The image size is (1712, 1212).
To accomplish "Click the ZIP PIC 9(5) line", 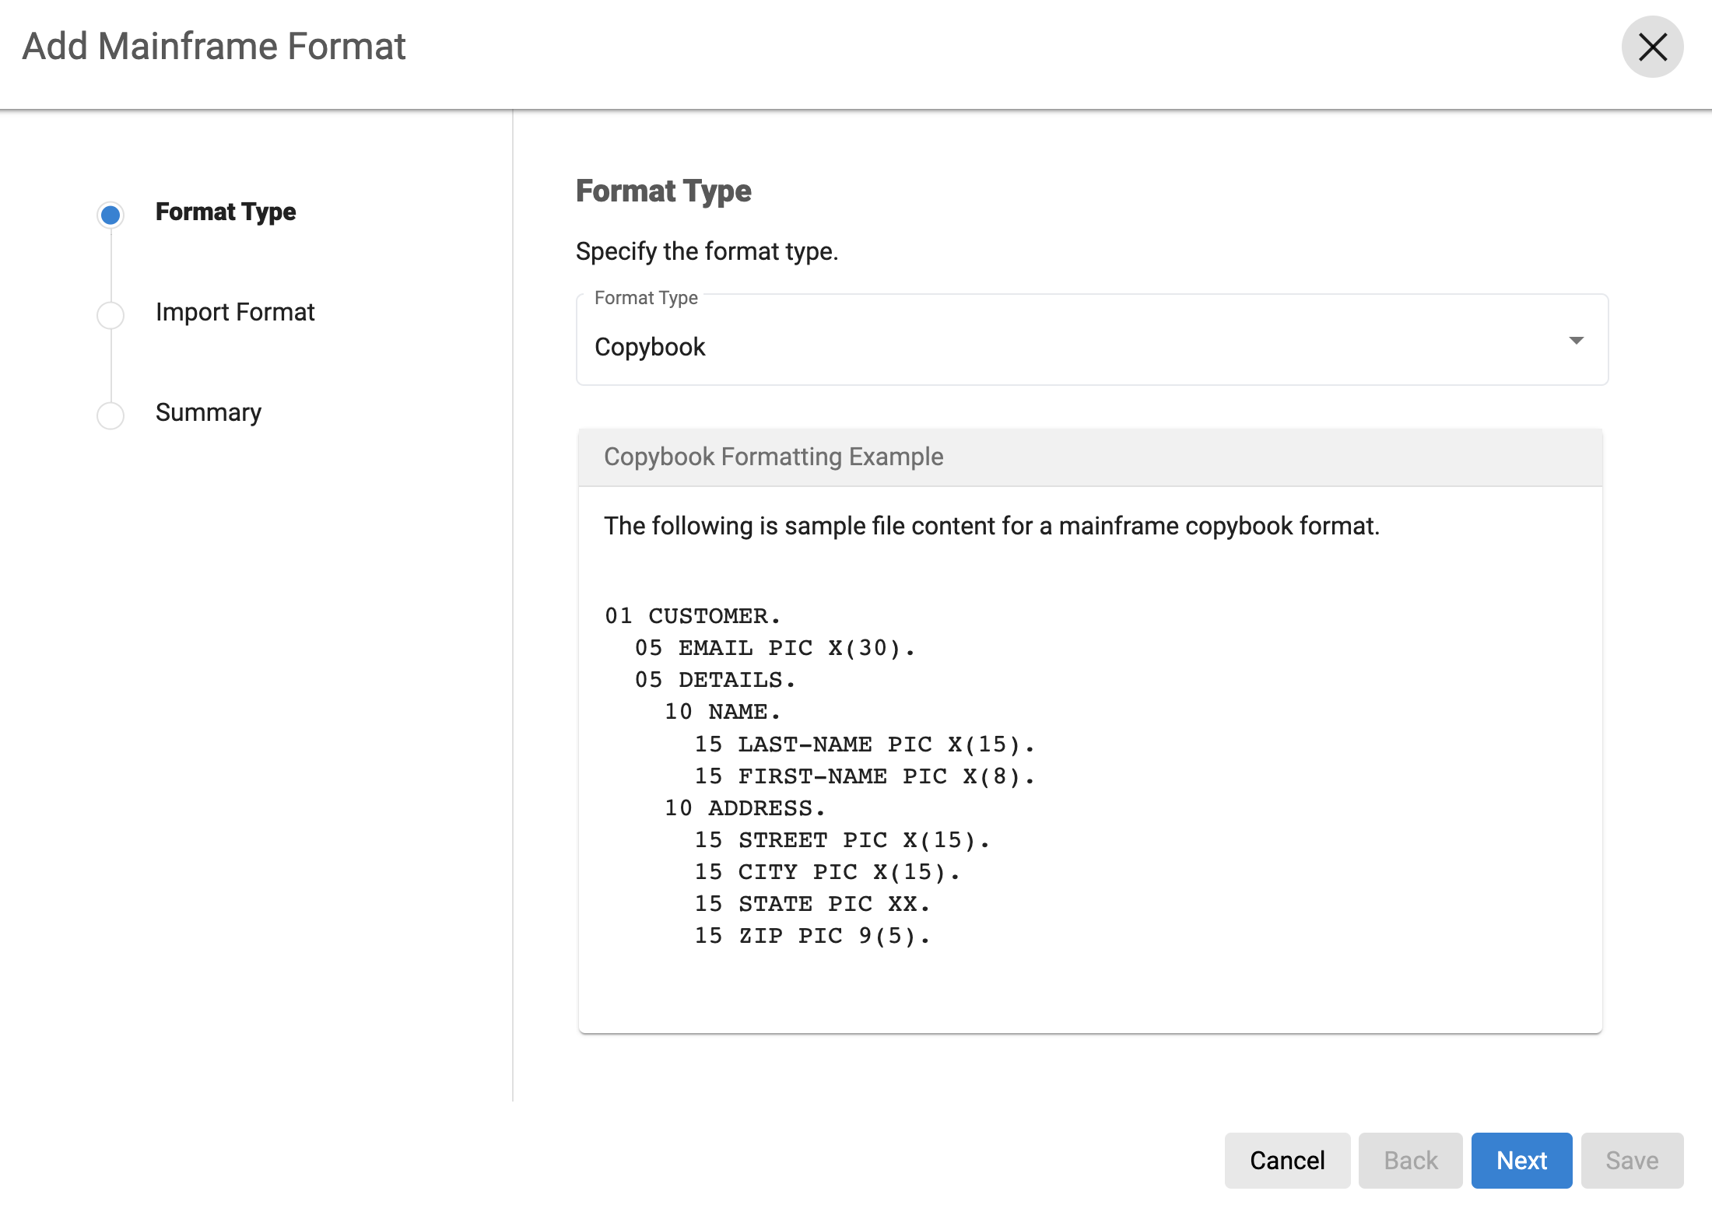I will tap(812, 936).
